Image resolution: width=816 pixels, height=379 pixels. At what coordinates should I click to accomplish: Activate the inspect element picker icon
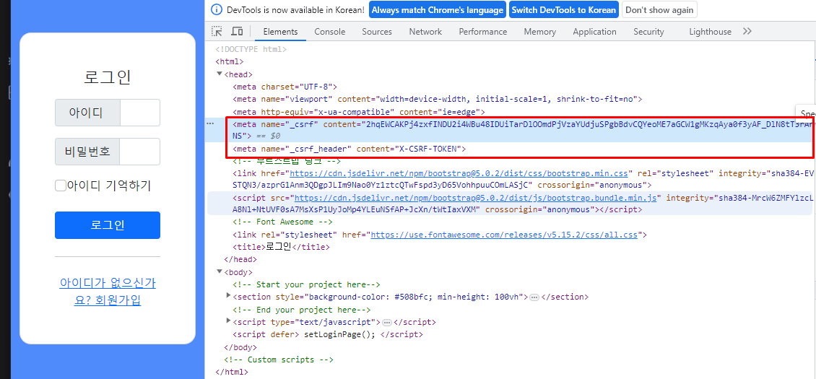coord(217,31)
